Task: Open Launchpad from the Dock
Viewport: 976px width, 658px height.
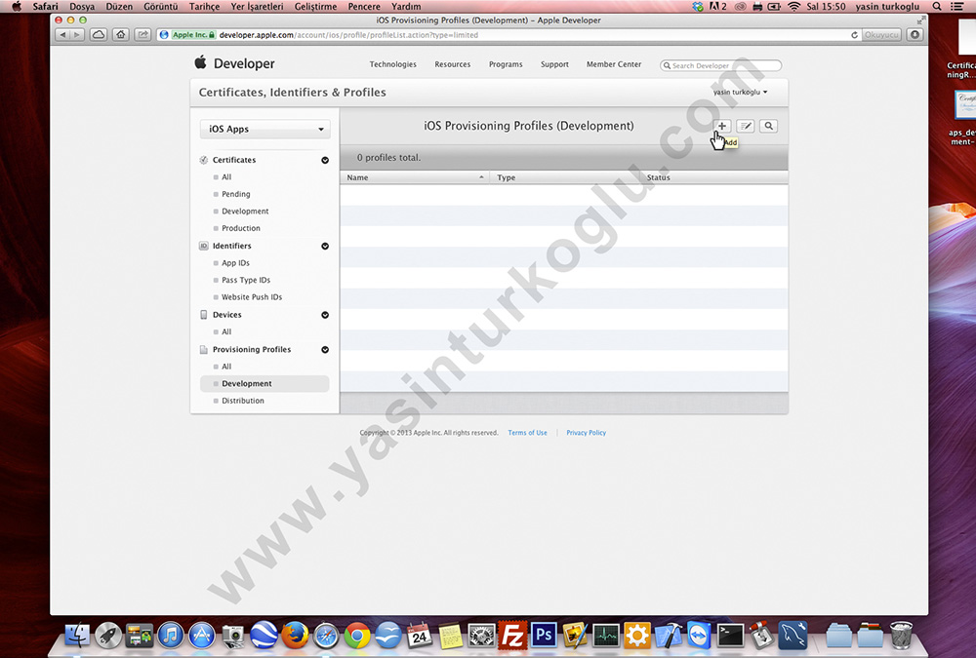Action: coord(108,636)
